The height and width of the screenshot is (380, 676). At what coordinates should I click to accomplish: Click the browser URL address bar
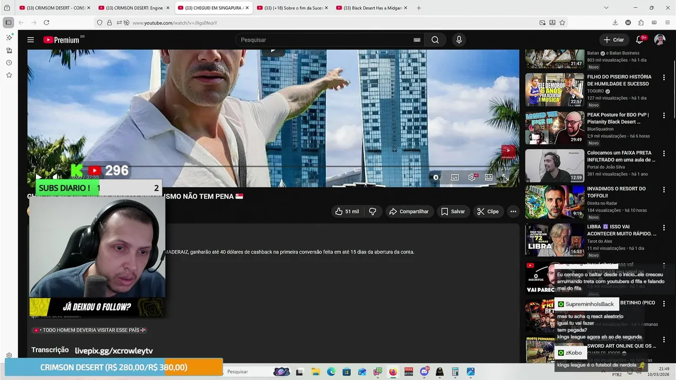coord(333,23)
